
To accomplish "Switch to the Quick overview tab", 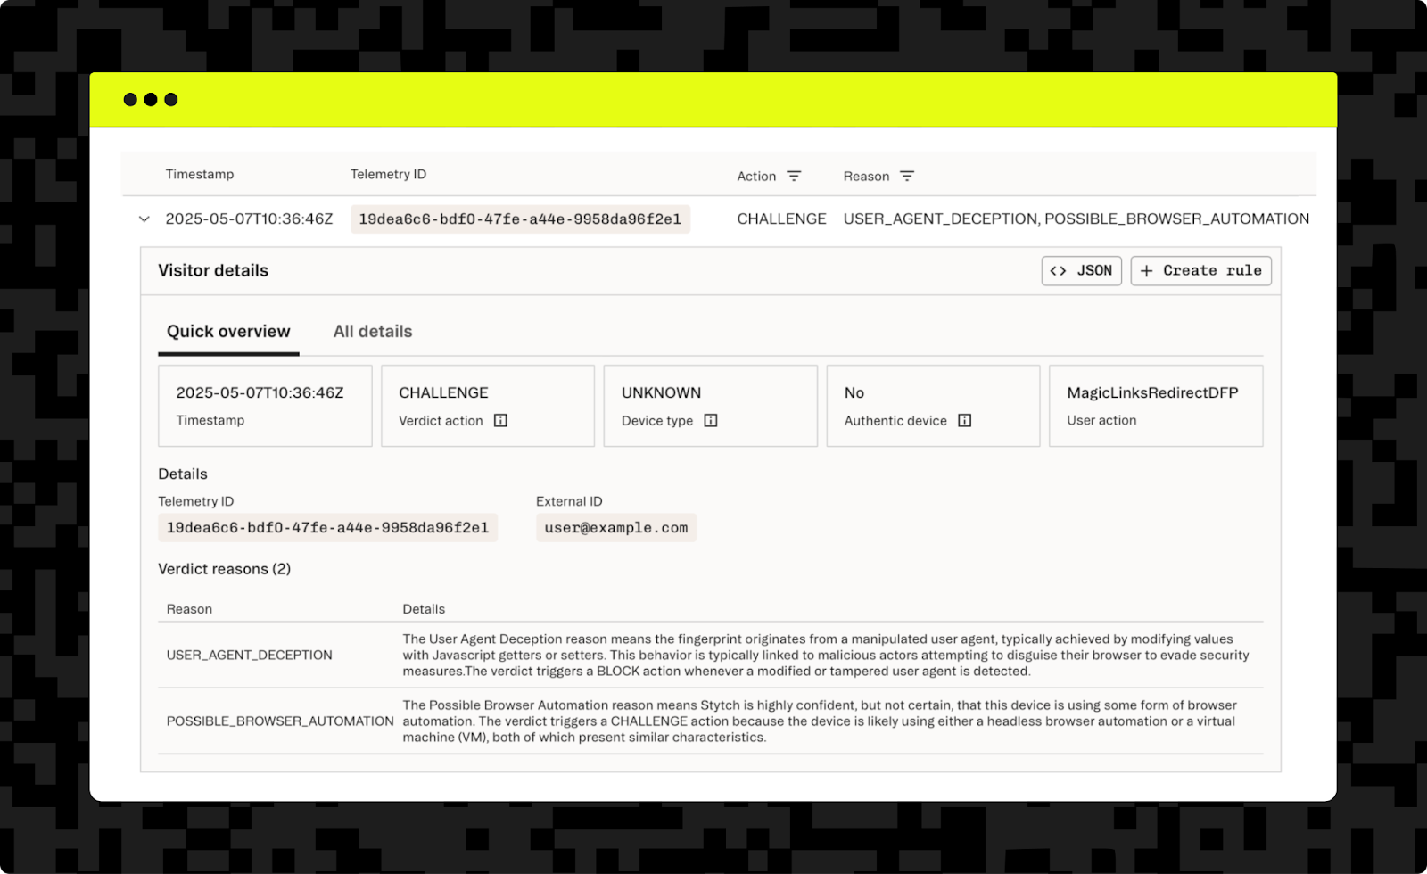I will (228, 332).
